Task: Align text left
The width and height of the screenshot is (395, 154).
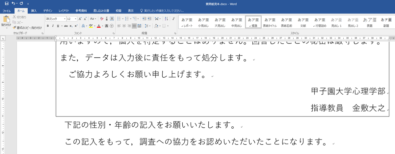Action: tap(119, 26)
